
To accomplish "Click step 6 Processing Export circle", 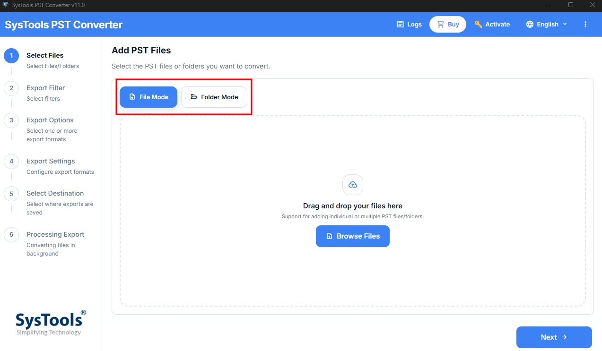I will (11, 235).
